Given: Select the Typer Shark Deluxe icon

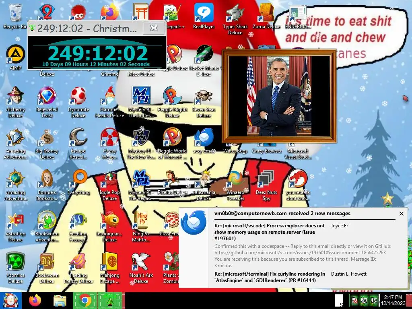Looking at the screenshot, I should pyautogui.click(x=235, y=19).
